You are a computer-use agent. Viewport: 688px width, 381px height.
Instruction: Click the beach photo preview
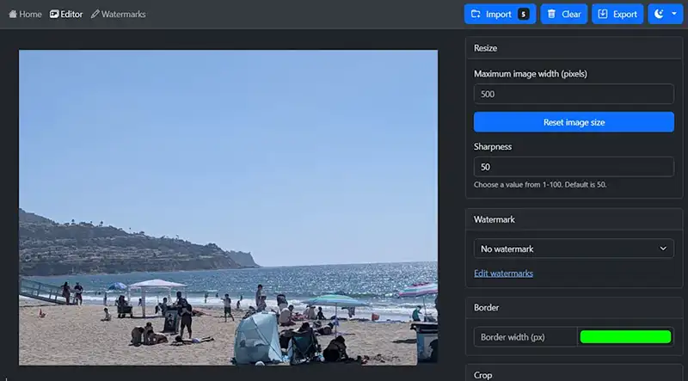point(228,206)
